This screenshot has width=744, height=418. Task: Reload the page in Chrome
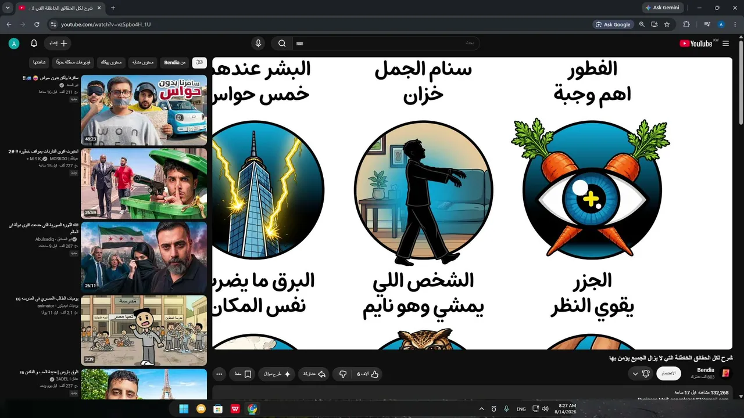tap(37, 24)
